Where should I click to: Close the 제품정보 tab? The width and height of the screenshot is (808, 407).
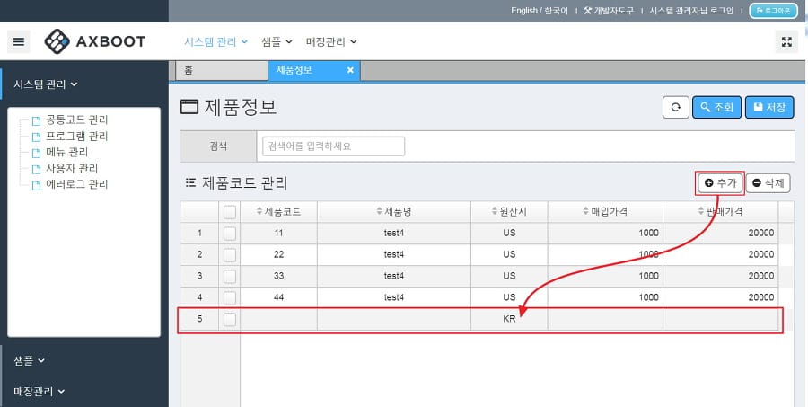[x=350, y=70]
